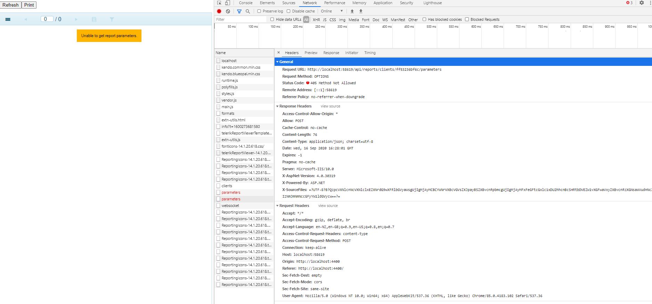Close the request details pane
The height and width of the screenshot is (304, 652).
[278, 53]
